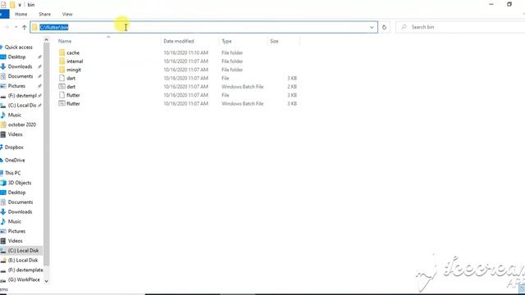
Task: Open the File ribbon tab
Action: (4, 14)
